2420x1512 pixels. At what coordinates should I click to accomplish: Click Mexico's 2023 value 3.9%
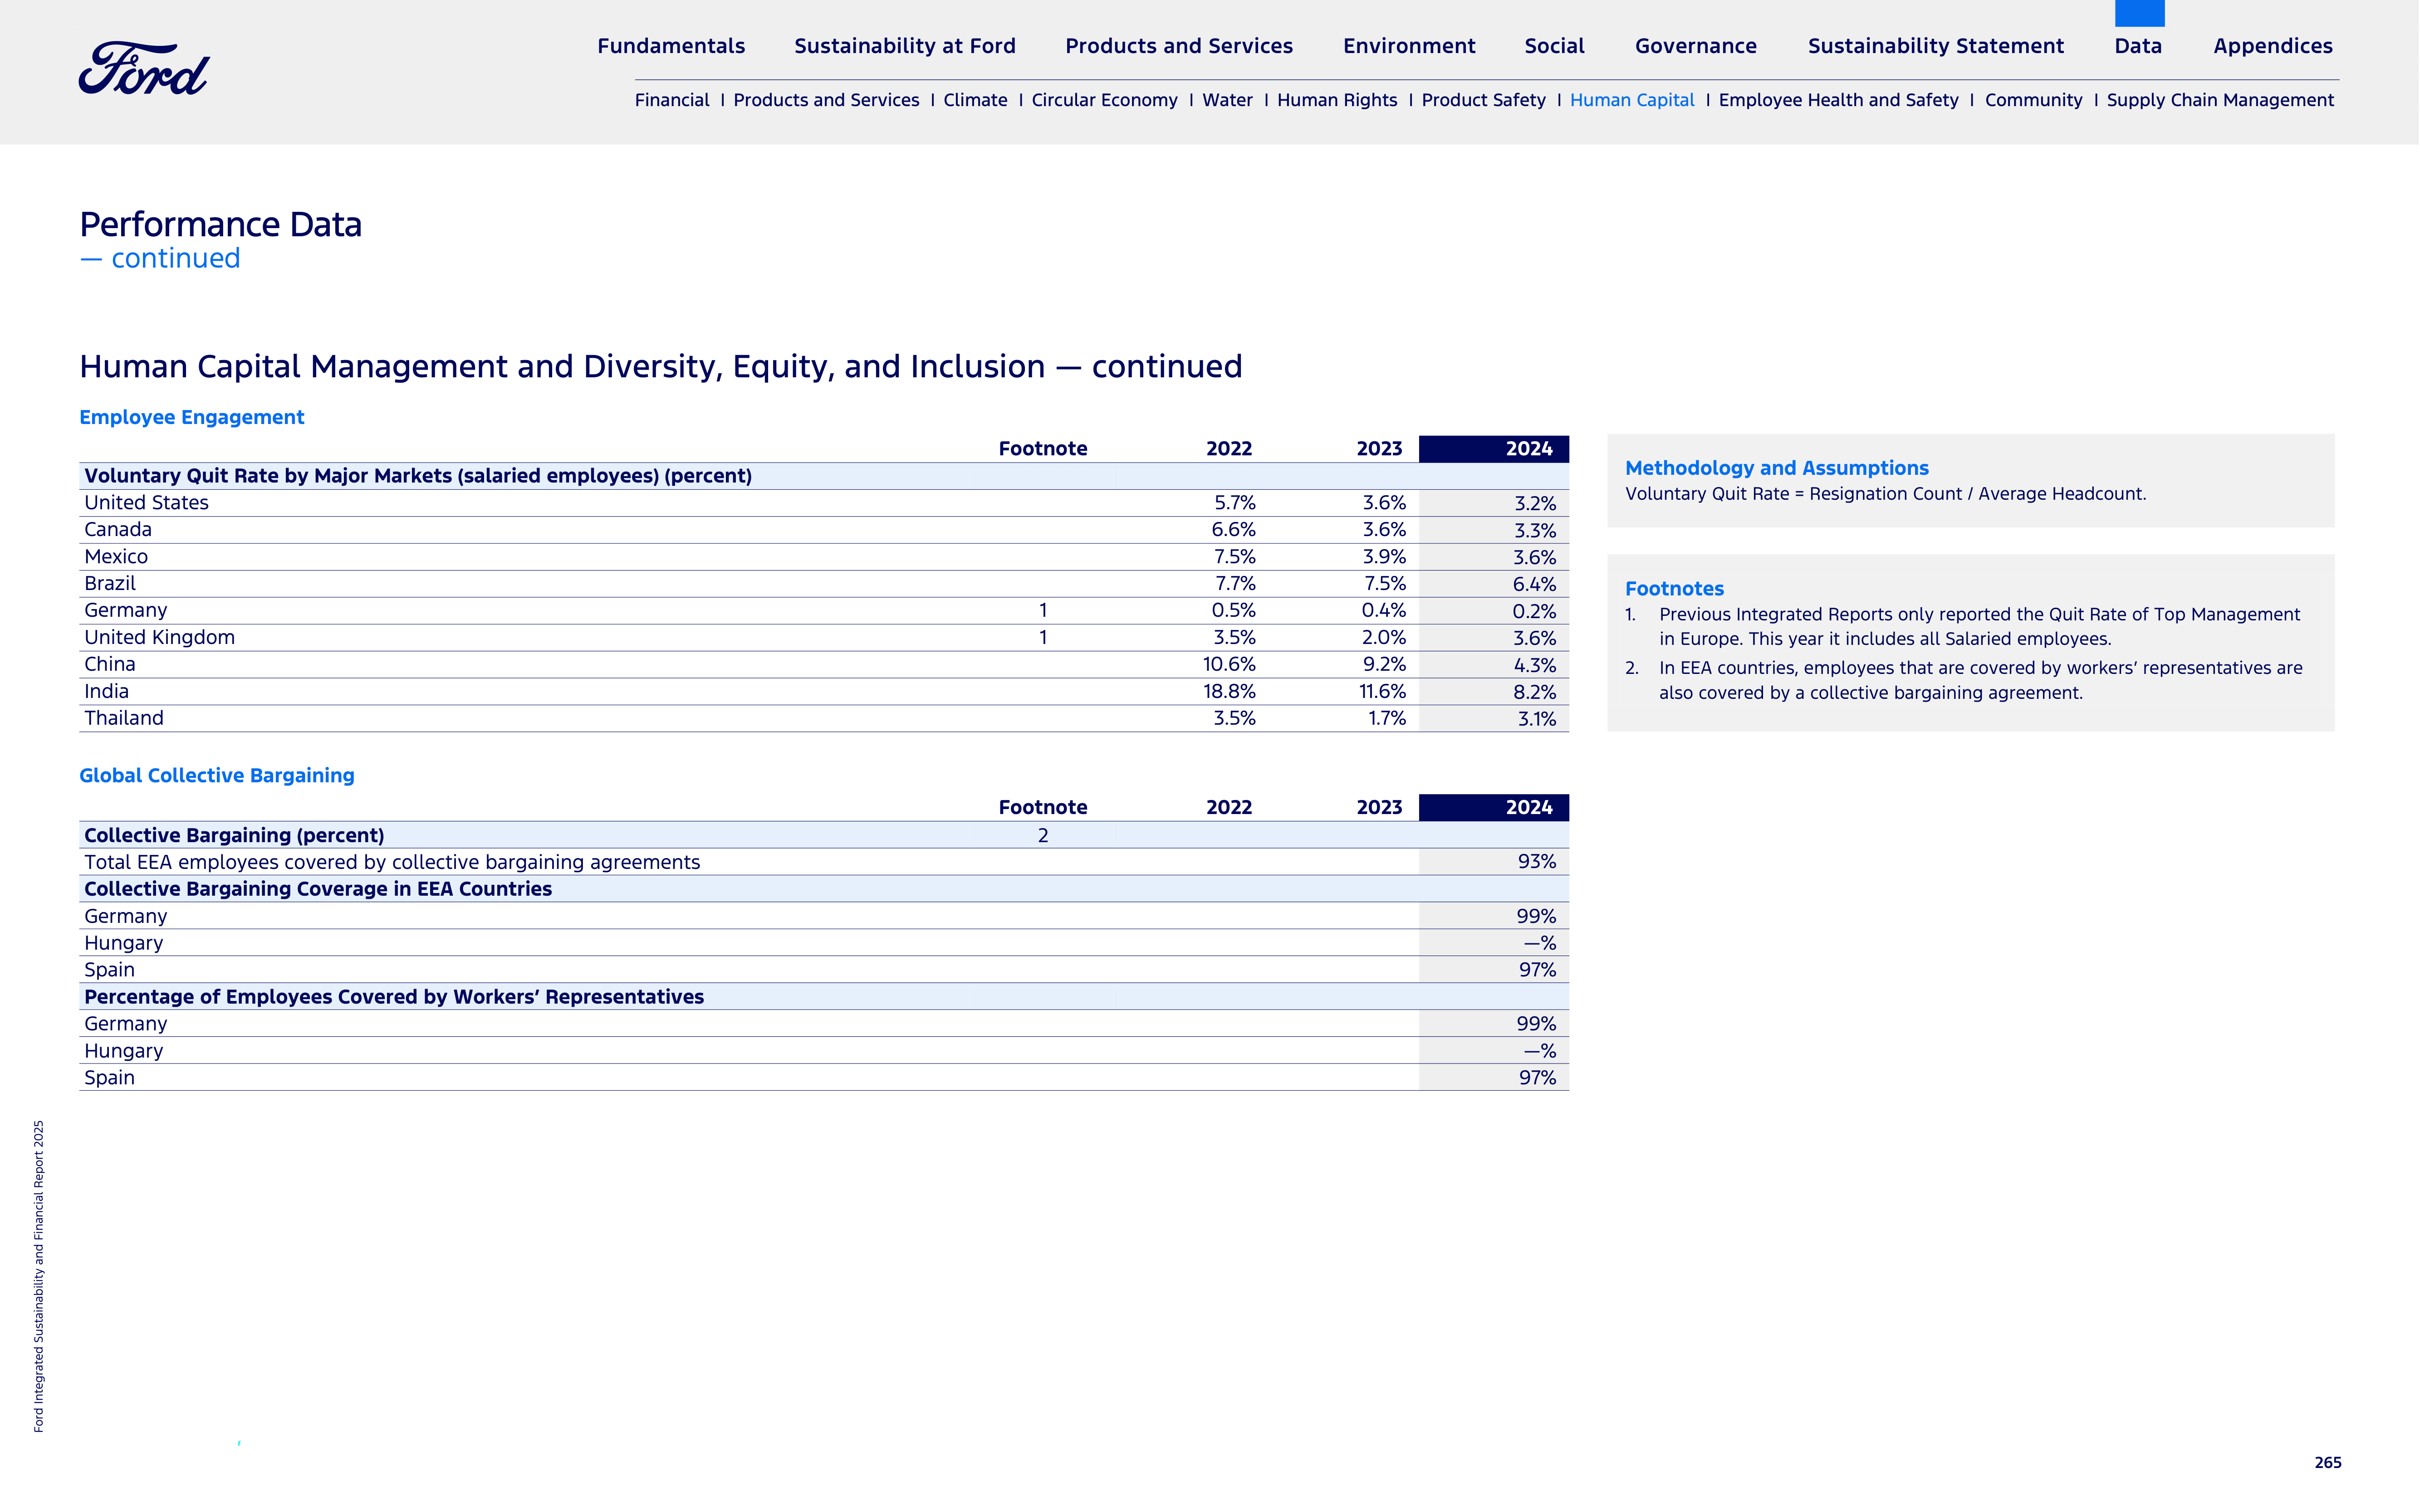1385,557
